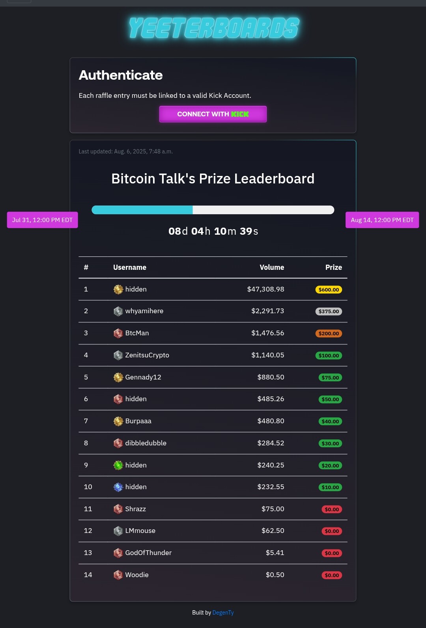This screenshot has width=426, height=628.
Task: Click the $600.00 first place prize badge
Action: coord(329,290)
